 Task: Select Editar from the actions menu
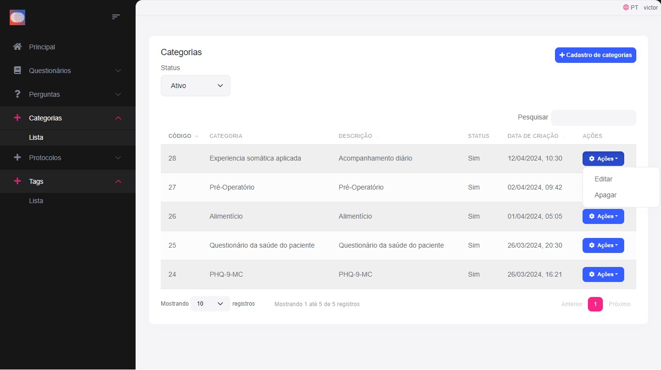[x=603, y=179]
